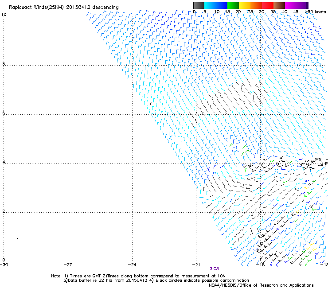Image resolution: width=328 pixels, height=288 pixels.
Task: Click the plot title 'Rapidsact Winds(25KM) 20150412 descending'
Action: click(x=63, y=7)
